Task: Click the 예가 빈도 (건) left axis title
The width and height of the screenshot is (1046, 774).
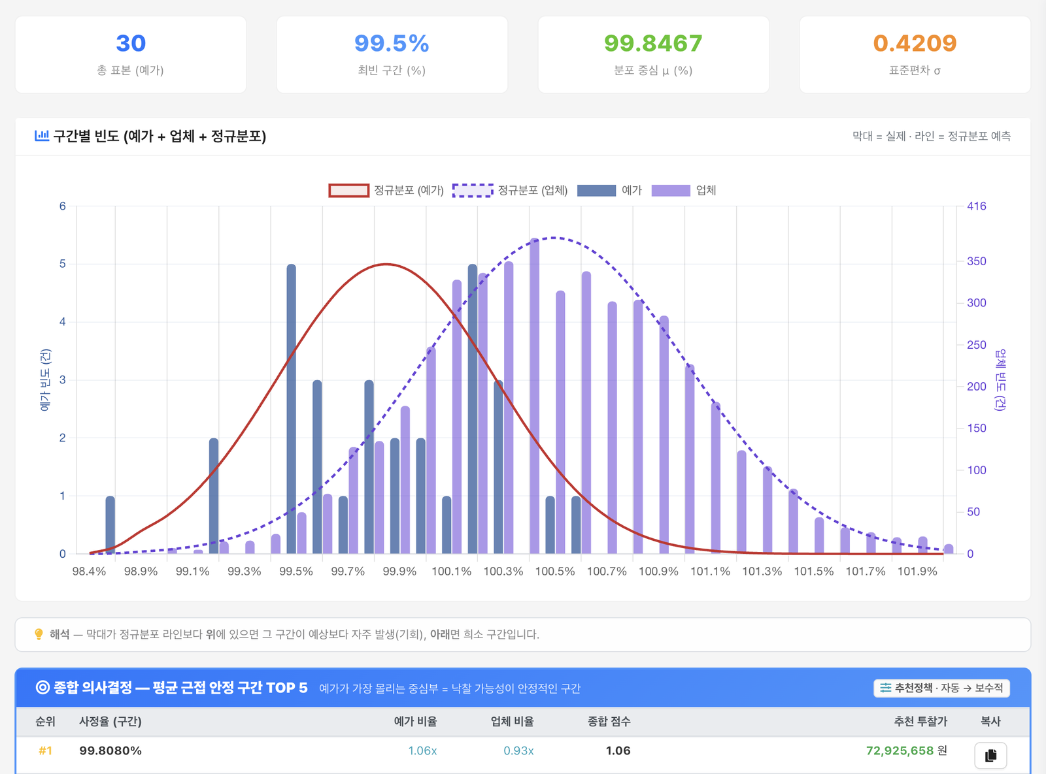Action: tap(44, 379)
